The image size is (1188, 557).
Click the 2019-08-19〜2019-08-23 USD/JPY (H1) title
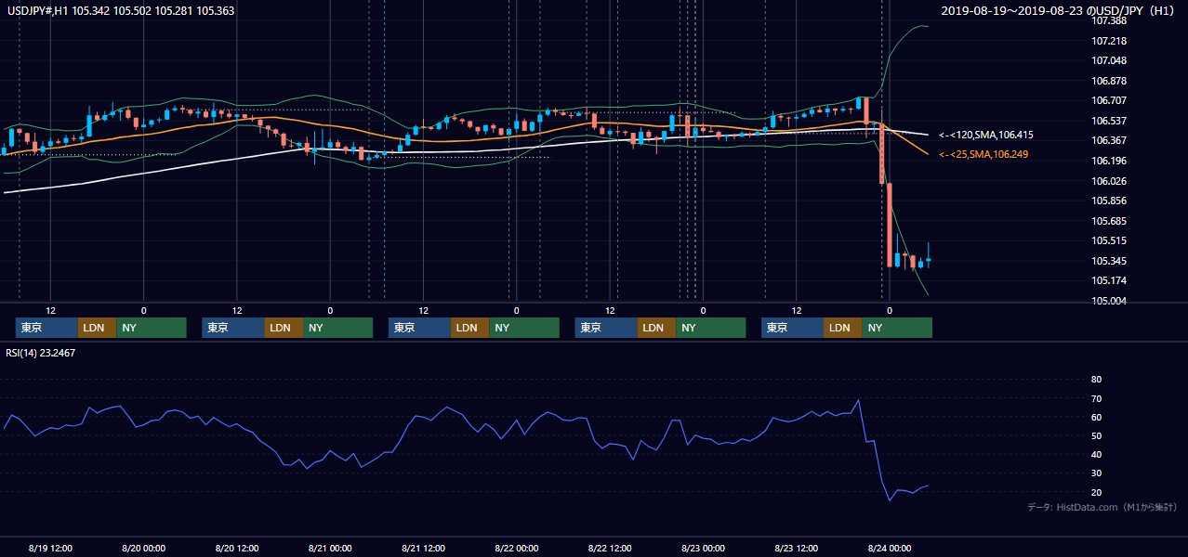click(x=1059, y=10)
